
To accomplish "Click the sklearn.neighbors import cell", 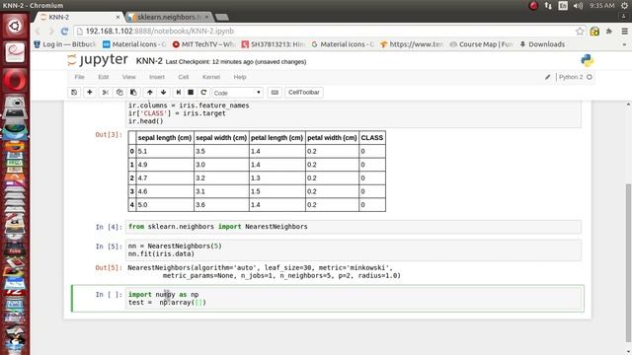I will 354,227.
